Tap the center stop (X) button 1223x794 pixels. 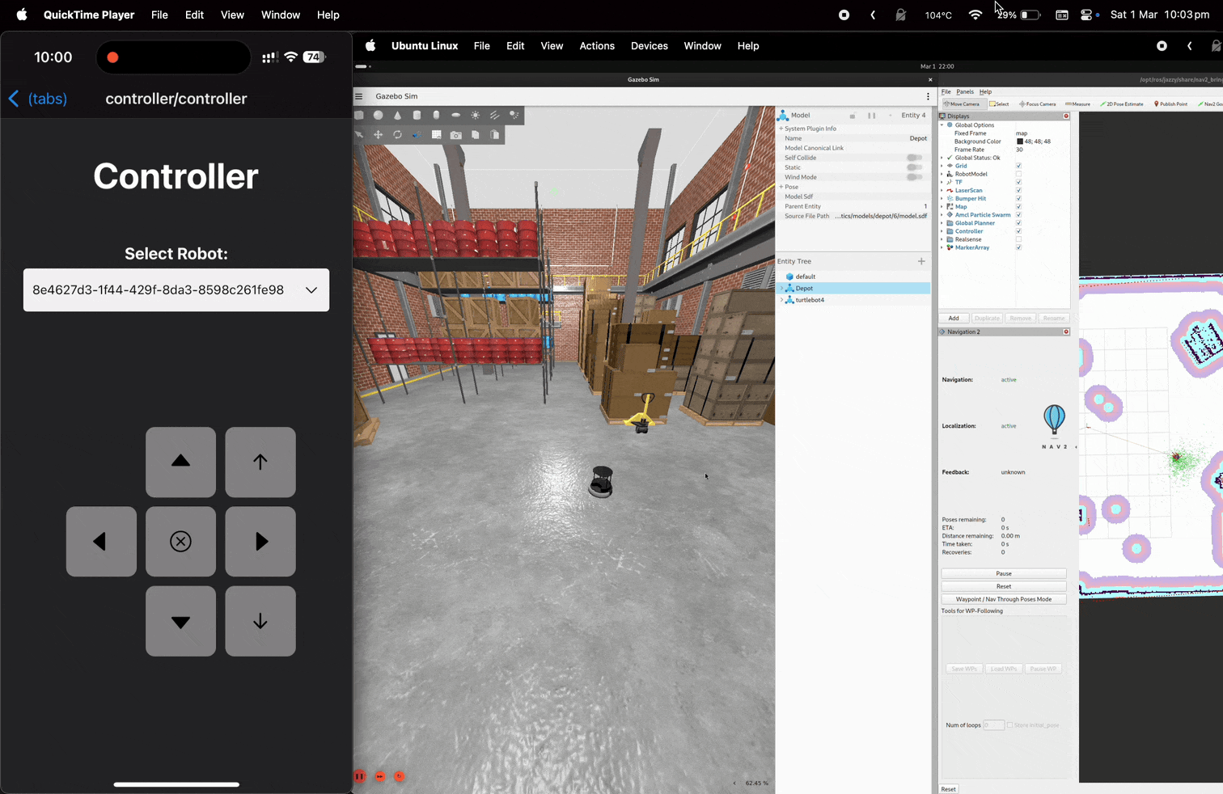(x=180, y=542)
